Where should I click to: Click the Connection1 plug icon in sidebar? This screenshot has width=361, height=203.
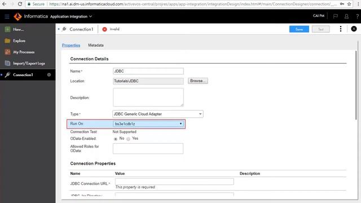coord(7,74)
